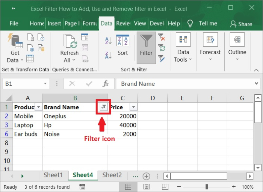The height and width of the screenshot is (192, 263).
Task: Add a new sheet
Action: pos(146,176)
